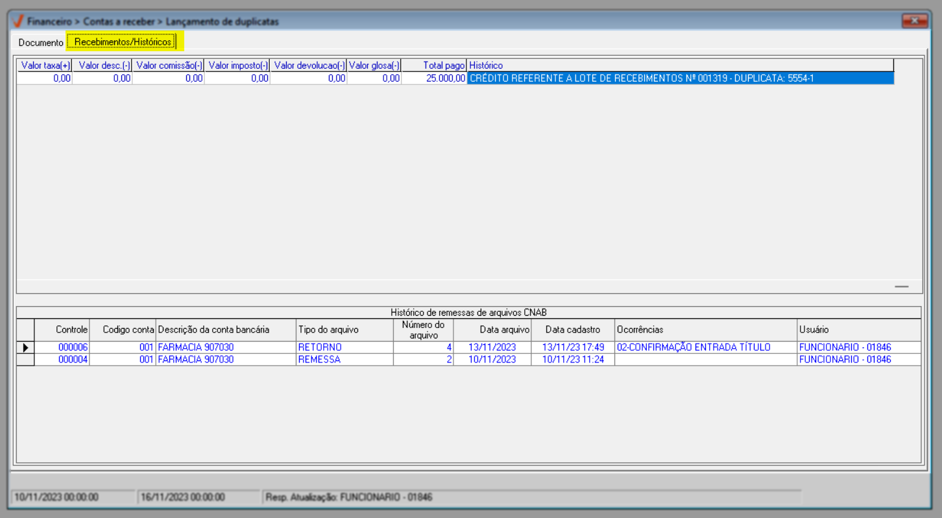Select the 0,00 cell under Valor comissão(-)

tap(169, 78)
